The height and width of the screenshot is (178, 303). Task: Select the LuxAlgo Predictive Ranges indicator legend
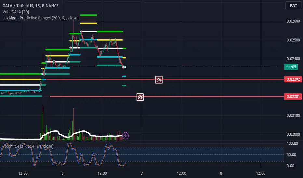(40, 18)
